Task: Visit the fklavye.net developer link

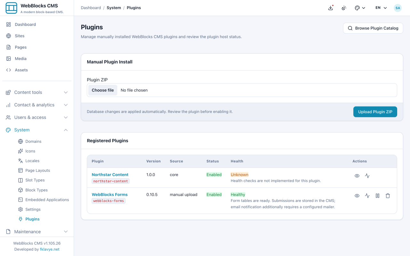Action: 50,249
